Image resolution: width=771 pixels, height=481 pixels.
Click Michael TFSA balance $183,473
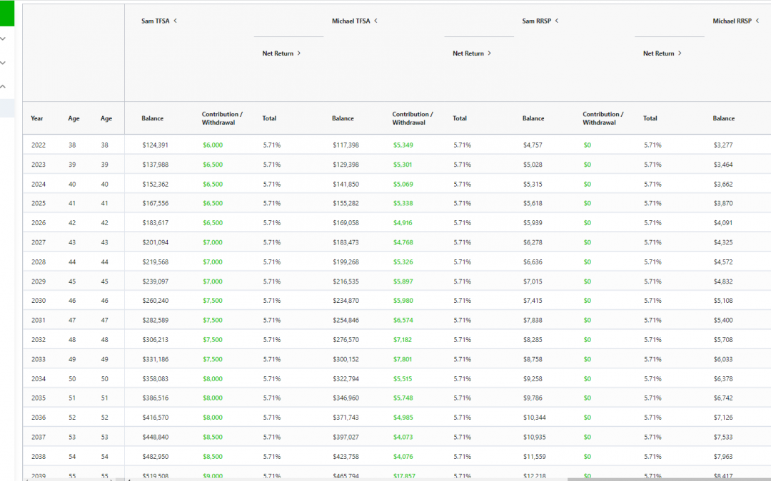click(346, 242)
